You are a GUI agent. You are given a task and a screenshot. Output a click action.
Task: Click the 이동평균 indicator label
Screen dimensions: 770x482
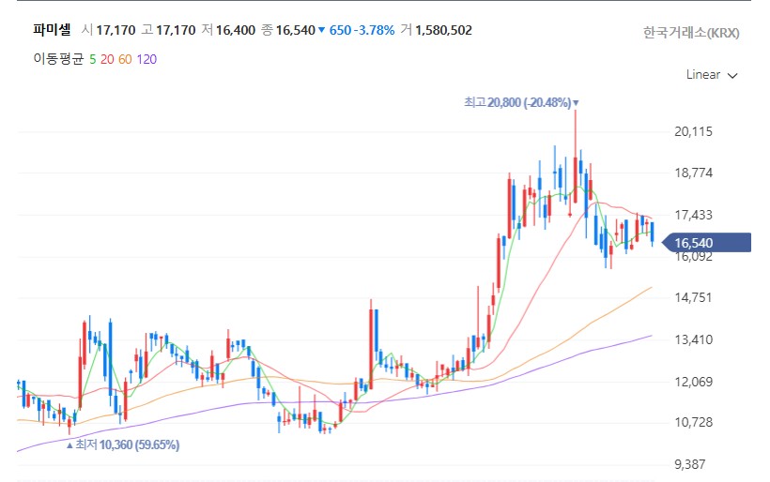tap(58, 59)
